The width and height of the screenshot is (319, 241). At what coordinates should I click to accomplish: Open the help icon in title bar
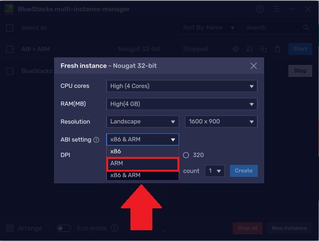pyautogui.click(x=260, y=9)
